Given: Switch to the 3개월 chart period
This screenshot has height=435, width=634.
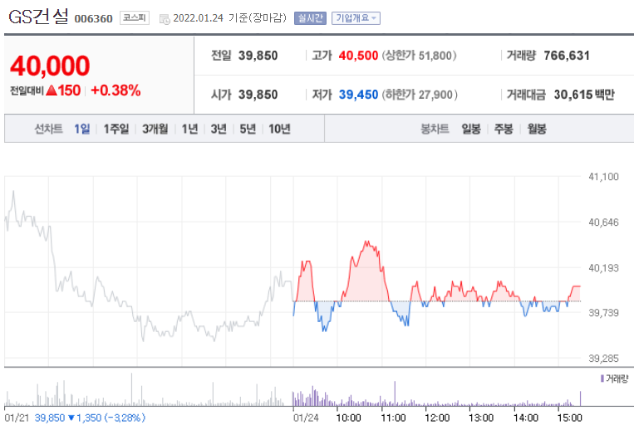Looking at the screenshot, I should click(x=155, y=129).
